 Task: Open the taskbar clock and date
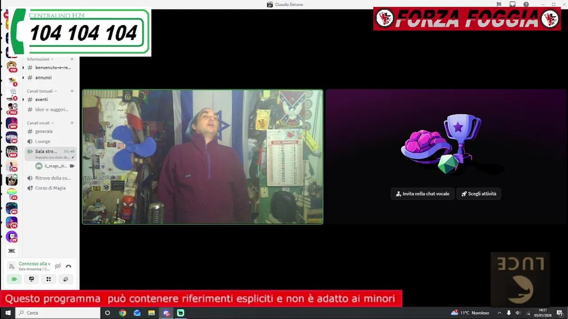pyautogui.click(x=543, y=313)
